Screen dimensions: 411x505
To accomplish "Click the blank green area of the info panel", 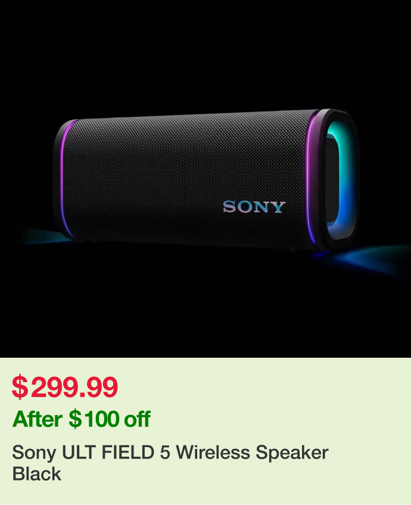I will 289,402.
